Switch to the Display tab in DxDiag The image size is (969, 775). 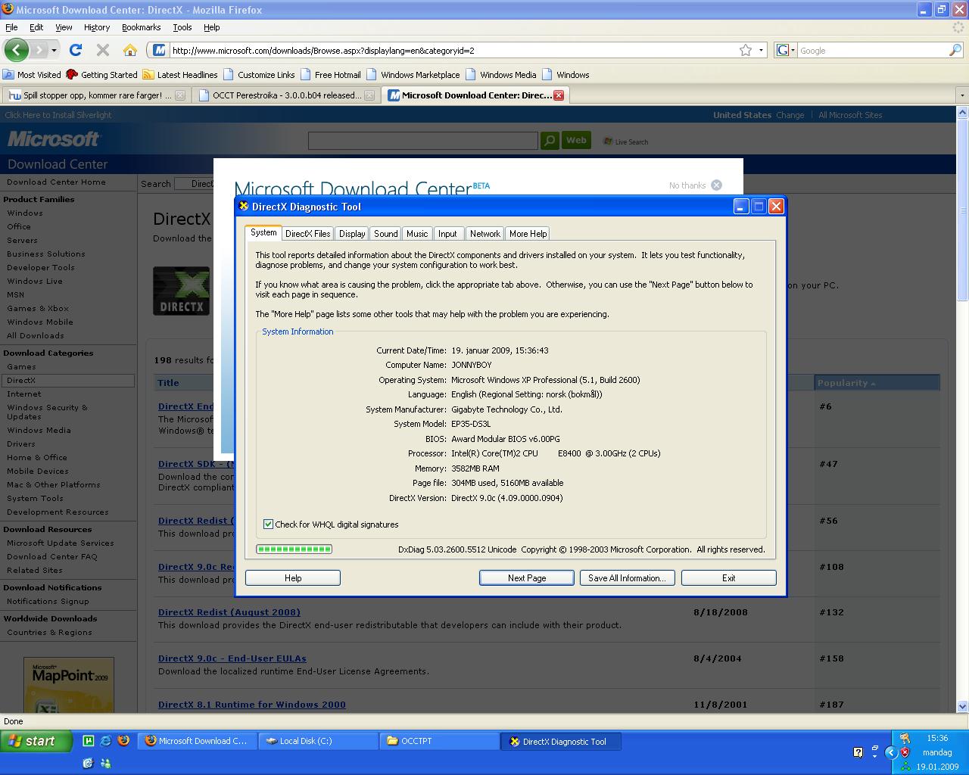click(352, 234)
